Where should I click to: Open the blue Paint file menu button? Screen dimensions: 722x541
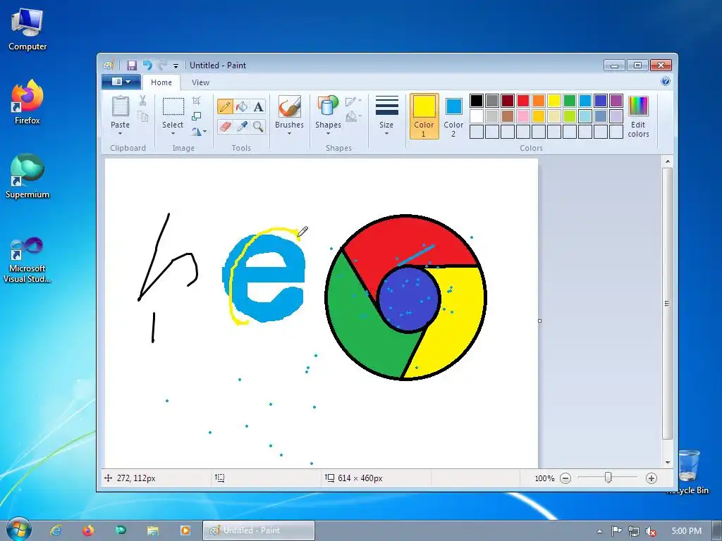pos(121,82)
